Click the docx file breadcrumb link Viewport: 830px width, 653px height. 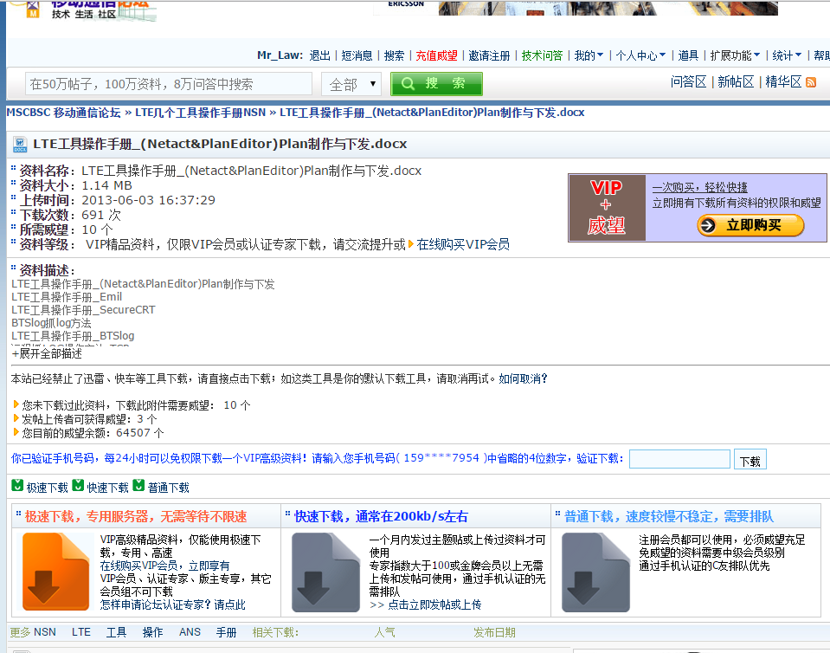tap(432, 113)
